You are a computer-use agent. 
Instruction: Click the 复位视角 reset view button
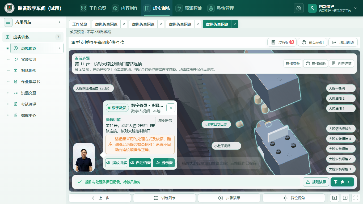294,198
